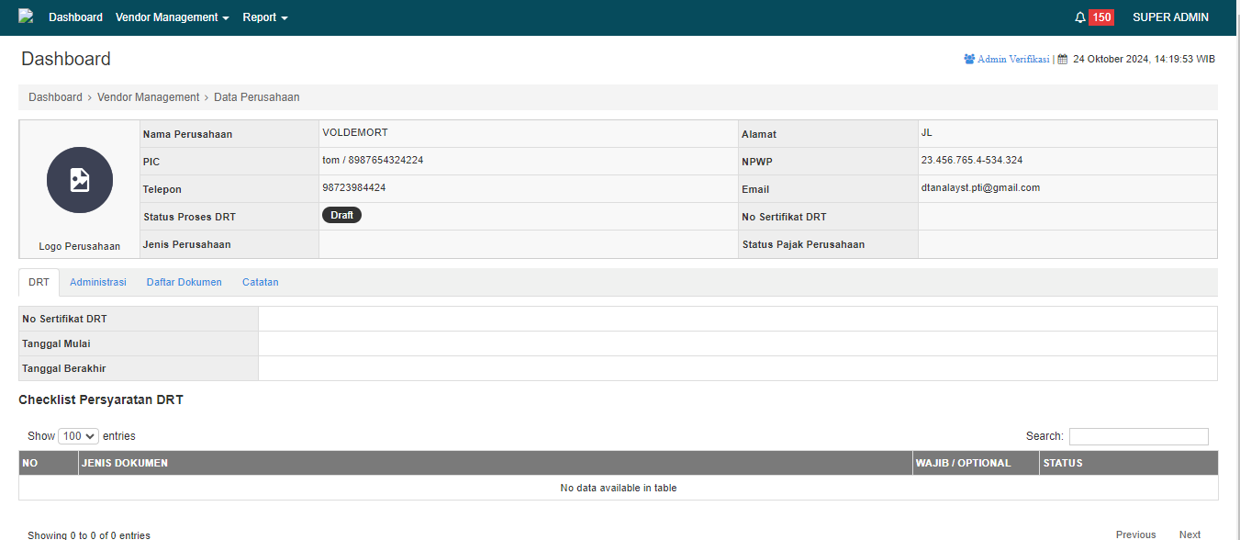
Task: Open the SUPER ADMIN user menu
Action: (1170, 17)
